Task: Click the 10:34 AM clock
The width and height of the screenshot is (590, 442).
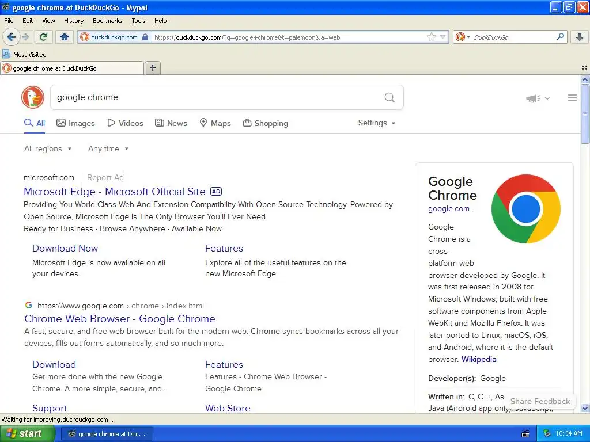Action: tap(569, 433)
